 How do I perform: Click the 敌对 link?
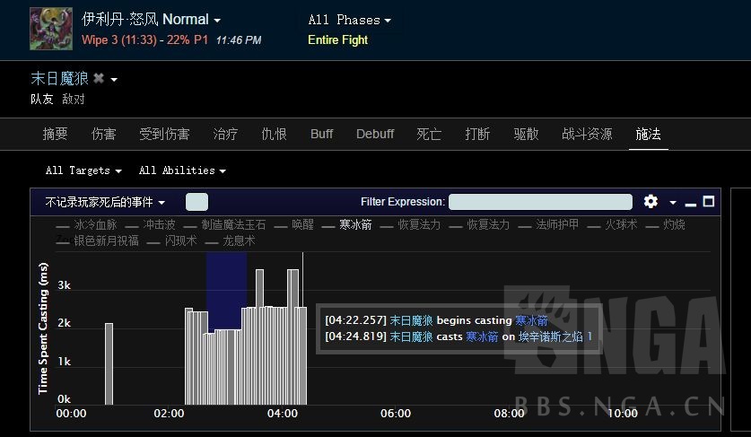point(74,100)
